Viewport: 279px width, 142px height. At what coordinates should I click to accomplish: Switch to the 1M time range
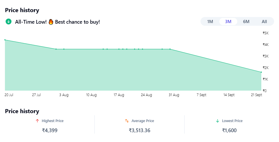(x=210, y=22)
